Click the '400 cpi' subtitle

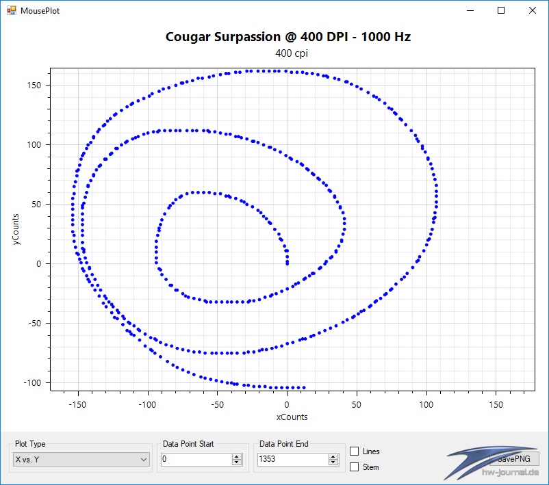pos(292,53)
